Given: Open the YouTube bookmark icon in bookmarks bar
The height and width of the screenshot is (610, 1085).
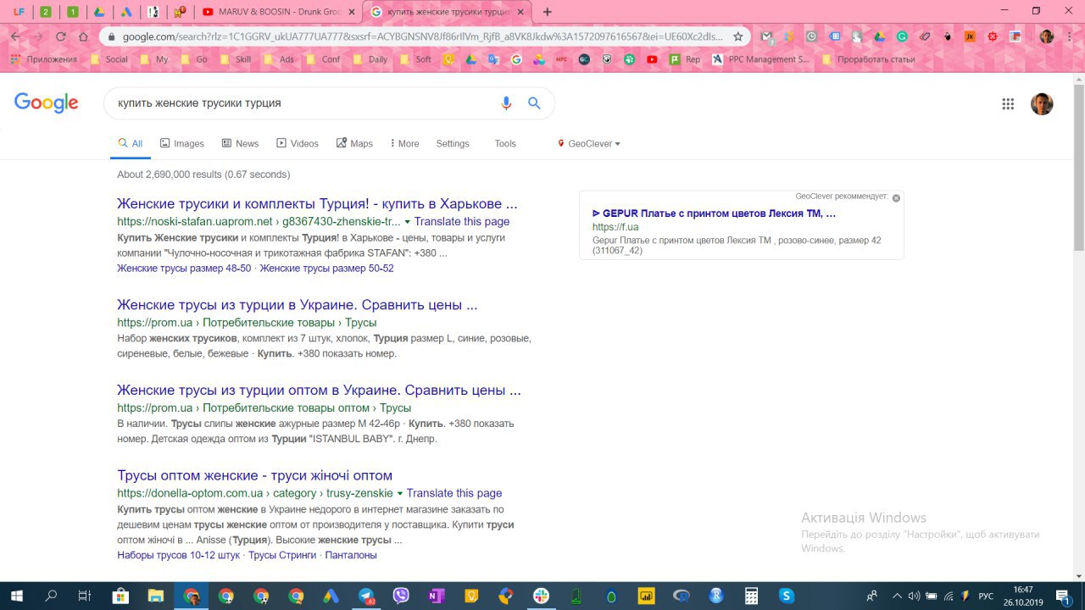Looking at the screenshot, I should (x=652, y=59).
